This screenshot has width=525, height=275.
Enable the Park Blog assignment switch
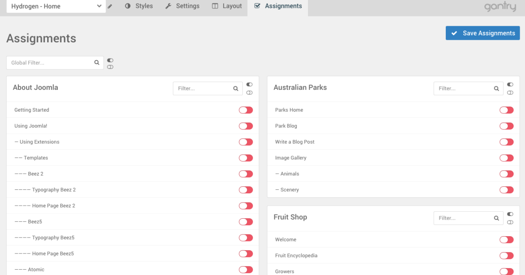click(x=506, y=126)
